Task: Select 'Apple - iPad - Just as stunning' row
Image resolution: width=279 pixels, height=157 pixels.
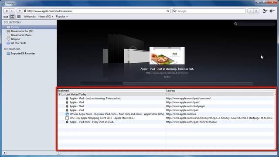Action: pos(166,98)
